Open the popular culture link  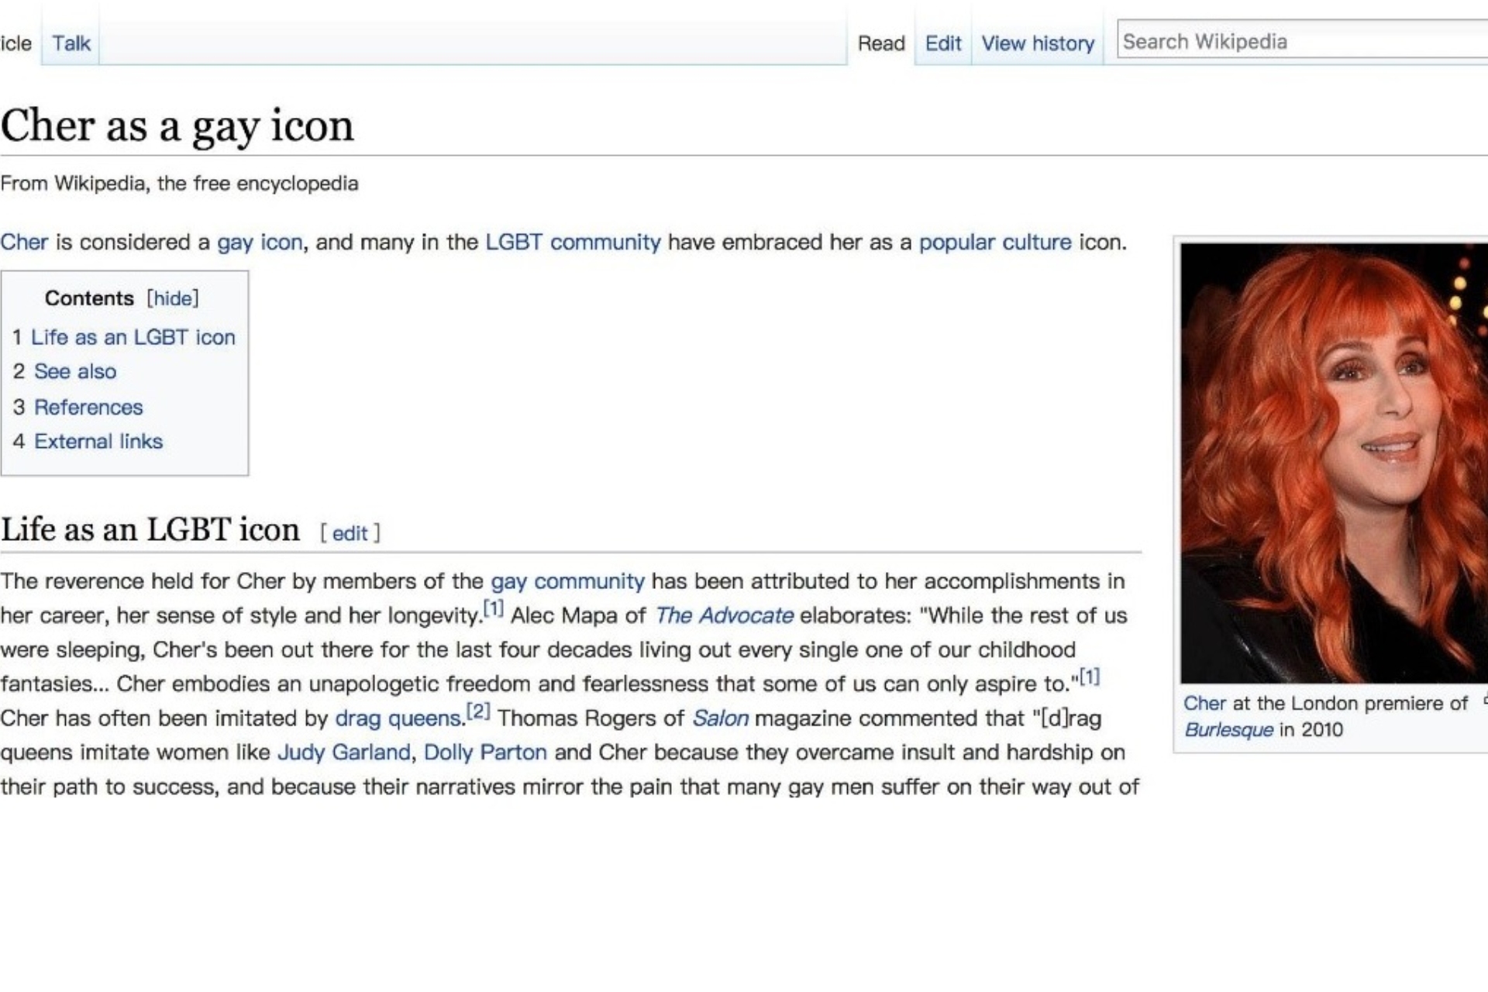coord(995,243)
